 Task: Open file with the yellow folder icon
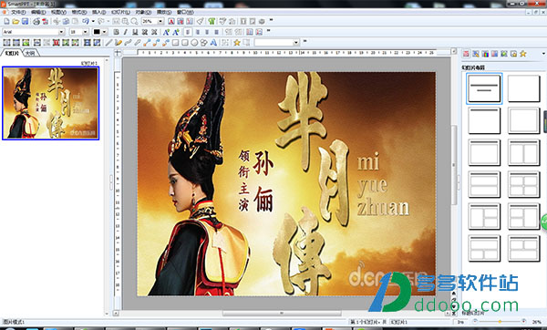(15, 22)
